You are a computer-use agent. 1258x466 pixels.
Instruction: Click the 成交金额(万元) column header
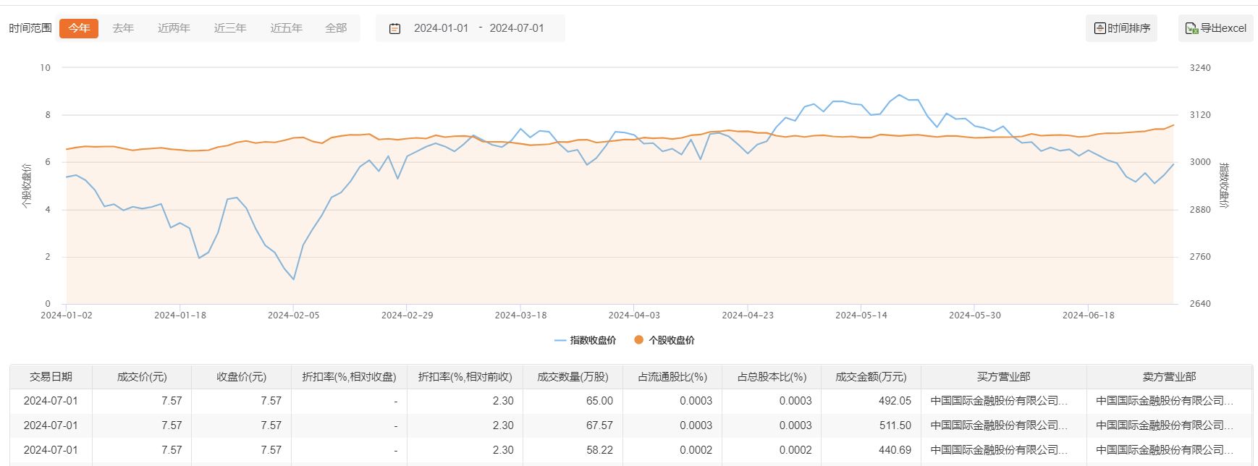[x=871, y=377]
